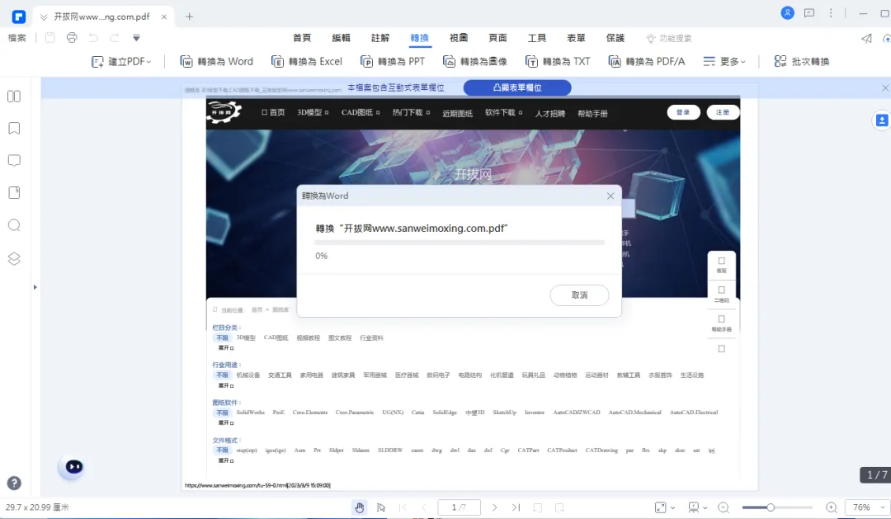Click 轉換為 Excel button

(x=307, y=61)
